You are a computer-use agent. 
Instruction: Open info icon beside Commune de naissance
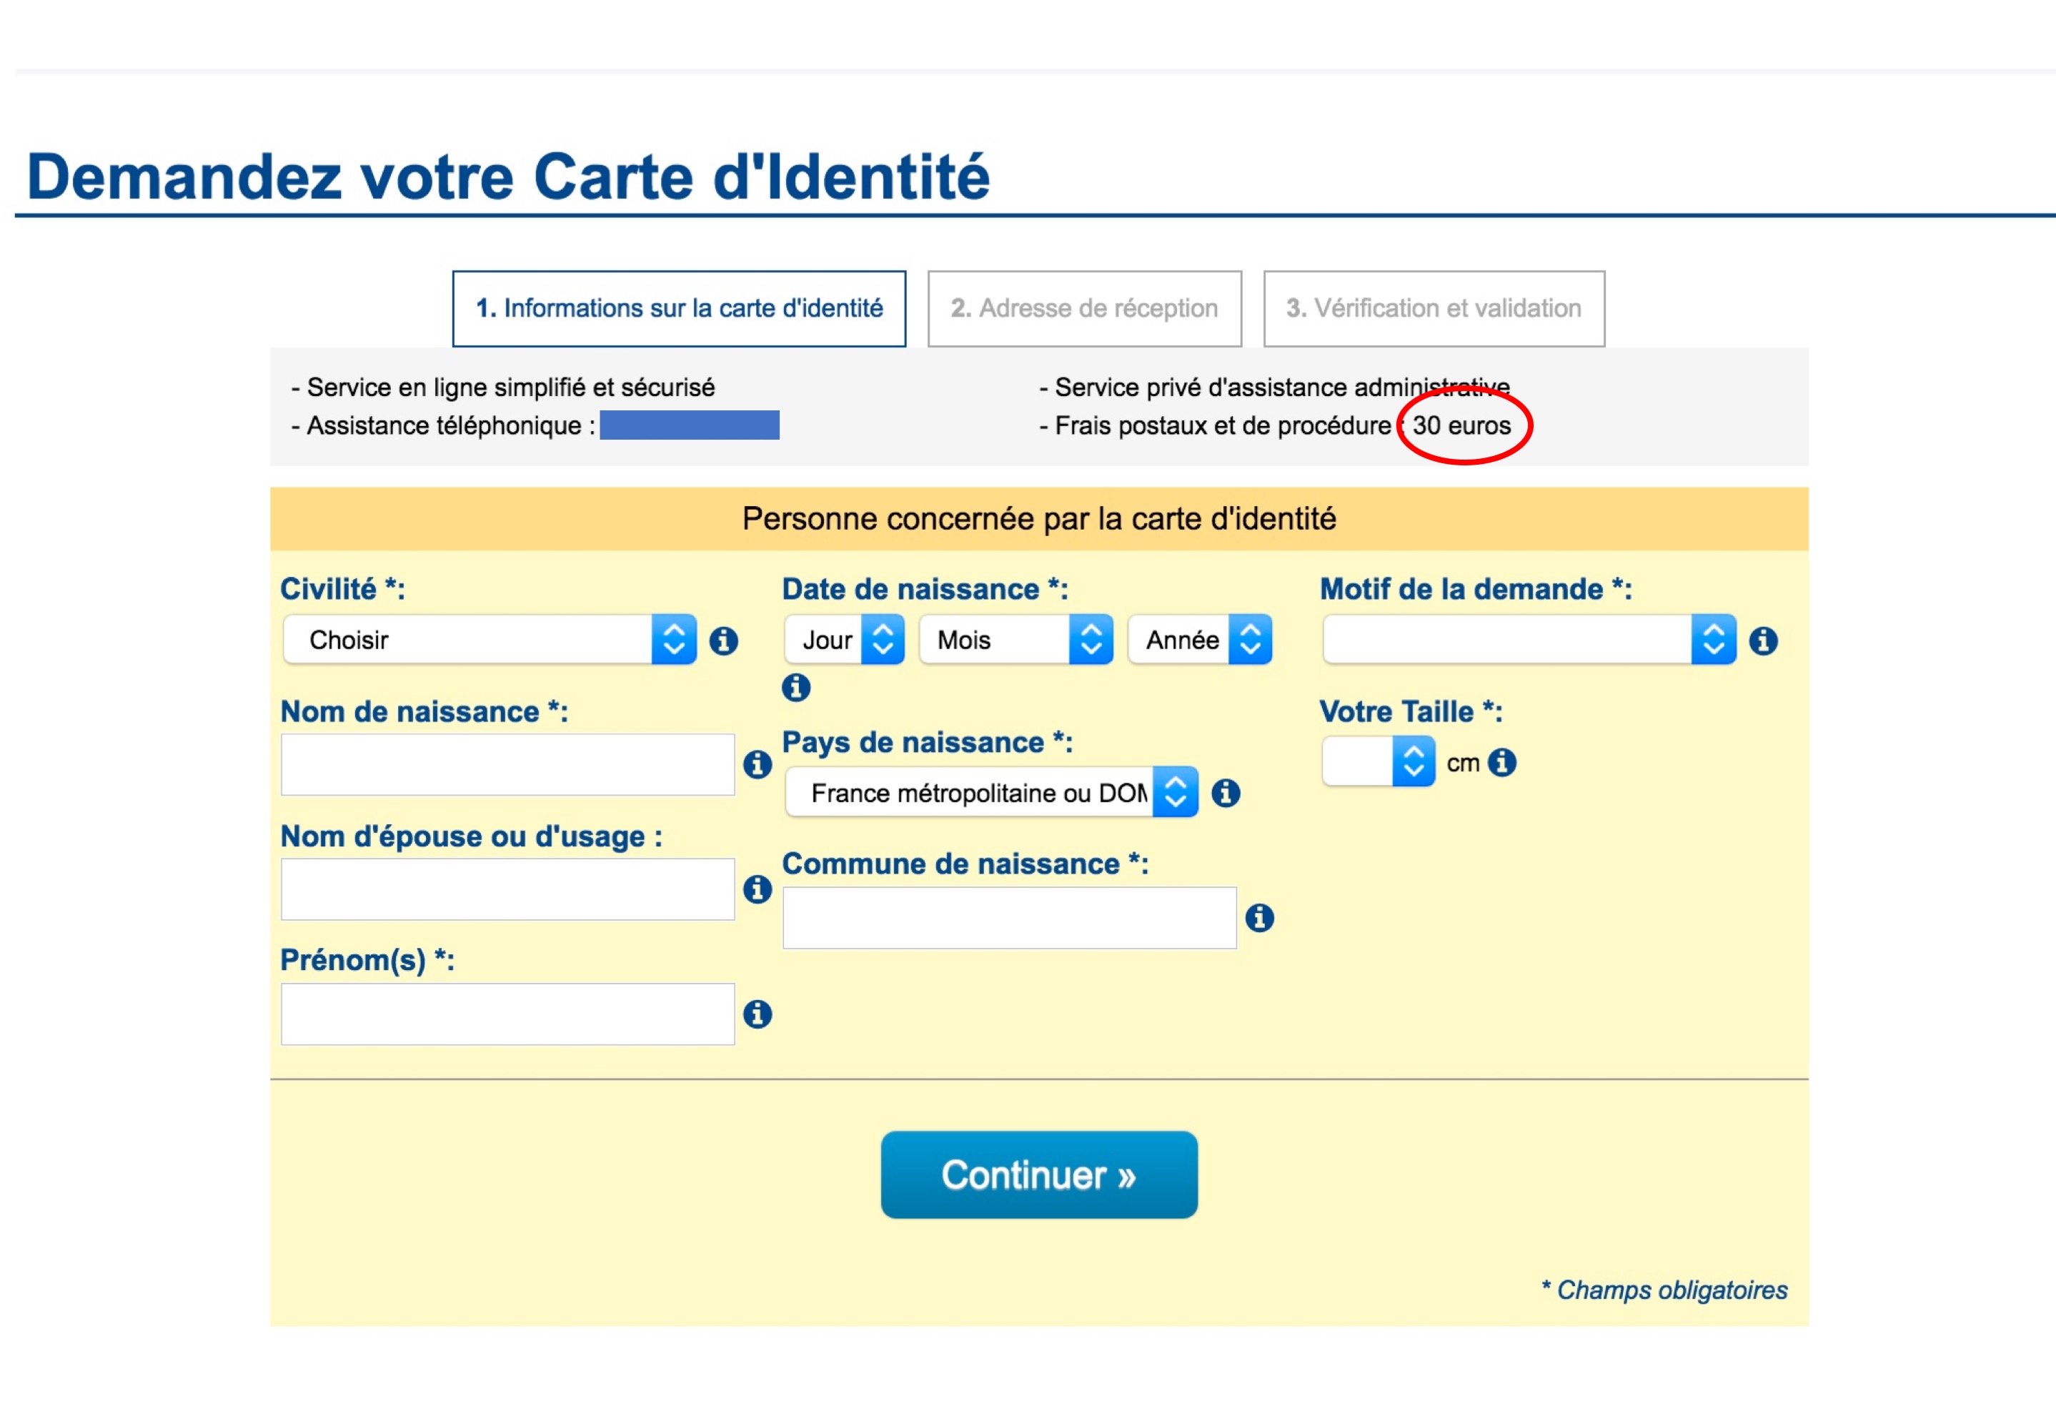click(1259, 917)
